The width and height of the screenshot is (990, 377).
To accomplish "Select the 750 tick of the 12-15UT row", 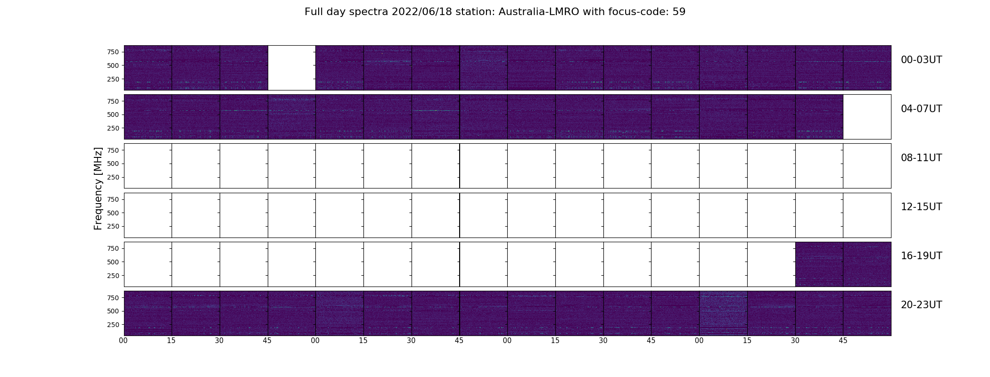I will click(113, 199).
